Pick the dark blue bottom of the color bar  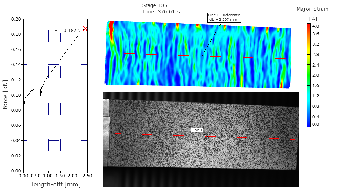coord(309,125)
